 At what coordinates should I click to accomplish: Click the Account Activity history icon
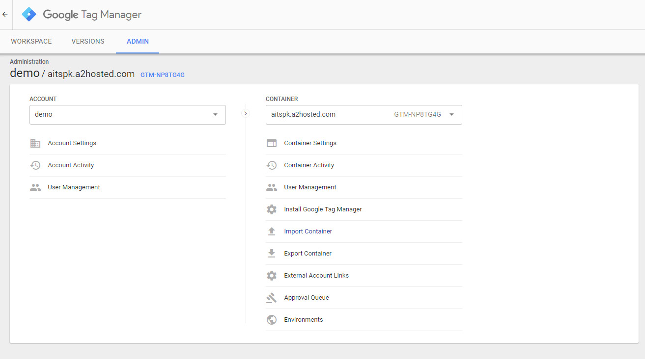click(35, 165)
